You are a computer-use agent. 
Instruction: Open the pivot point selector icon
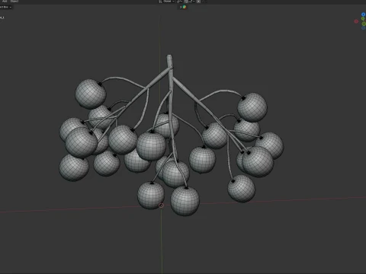pyautogui.click(x=179, y=2)
